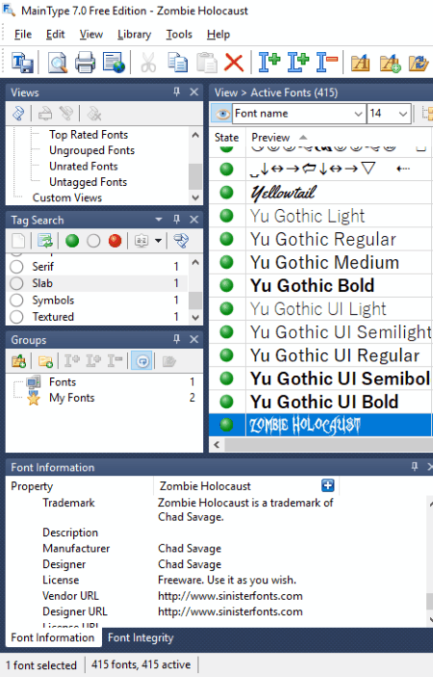
Task: Select the Yellowtail font row
Action: 320,193
